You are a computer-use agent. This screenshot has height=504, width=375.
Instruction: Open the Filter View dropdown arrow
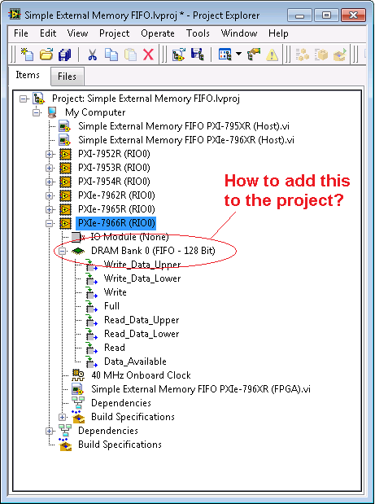tap(238, 54)
